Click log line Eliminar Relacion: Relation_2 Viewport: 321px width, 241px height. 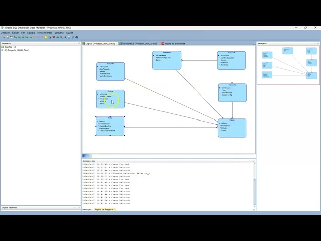[x=116, y=173]
